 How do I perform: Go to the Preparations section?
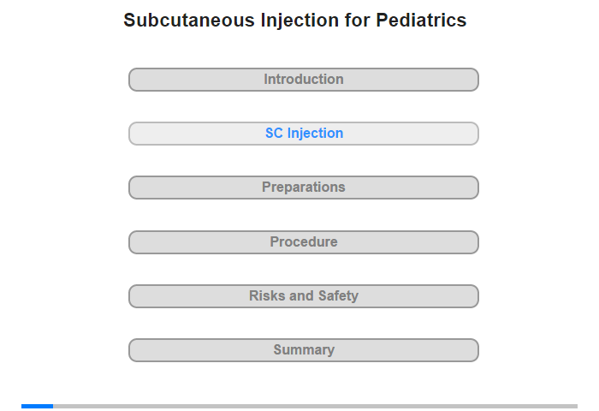click(303, 188)
